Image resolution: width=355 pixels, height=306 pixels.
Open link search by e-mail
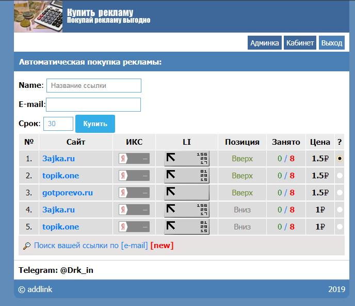point(91,246)
